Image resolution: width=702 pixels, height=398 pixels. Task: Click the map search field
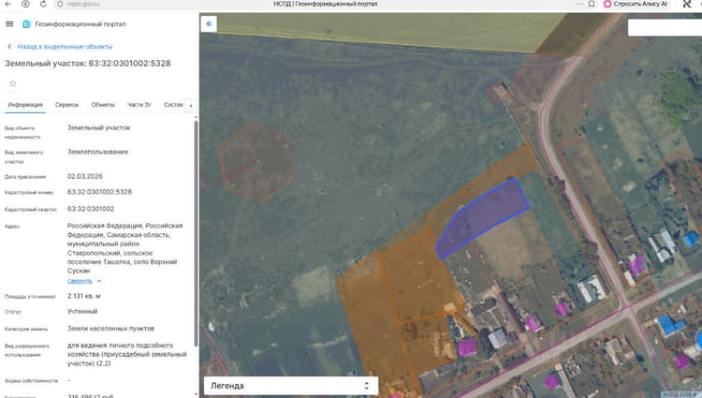click(665, 28)
